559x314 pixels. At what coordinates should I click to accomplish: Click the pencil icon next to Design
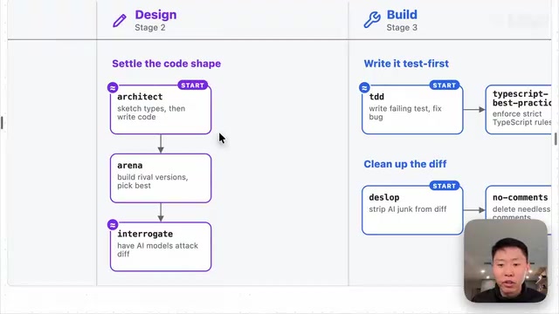pos(120,21)
